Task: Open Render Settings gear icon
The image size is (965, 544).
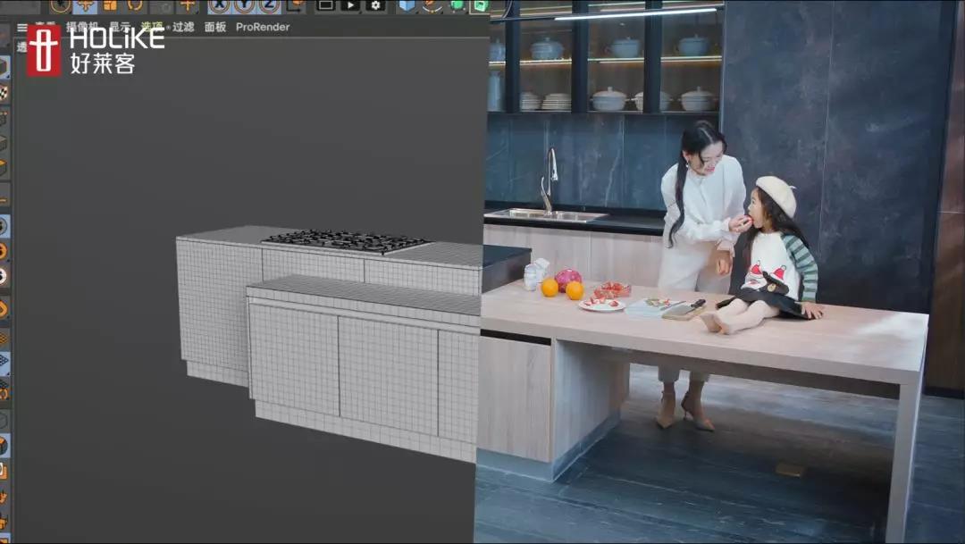Action: (x=375, y=5)
